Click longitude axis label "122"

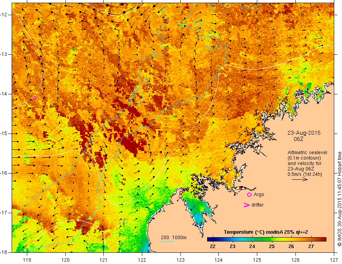click(142, 260)
